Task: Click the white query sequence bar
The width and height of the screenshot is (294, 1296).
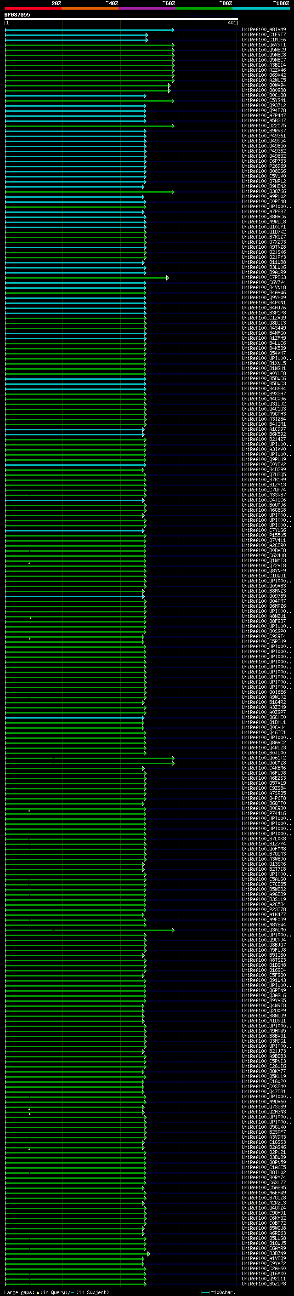Action: click(121, 19)
